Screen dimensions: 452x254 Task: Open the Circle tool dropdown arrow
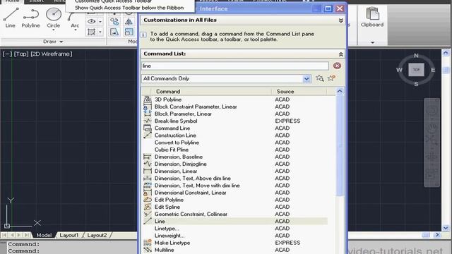tap(54, 30)
